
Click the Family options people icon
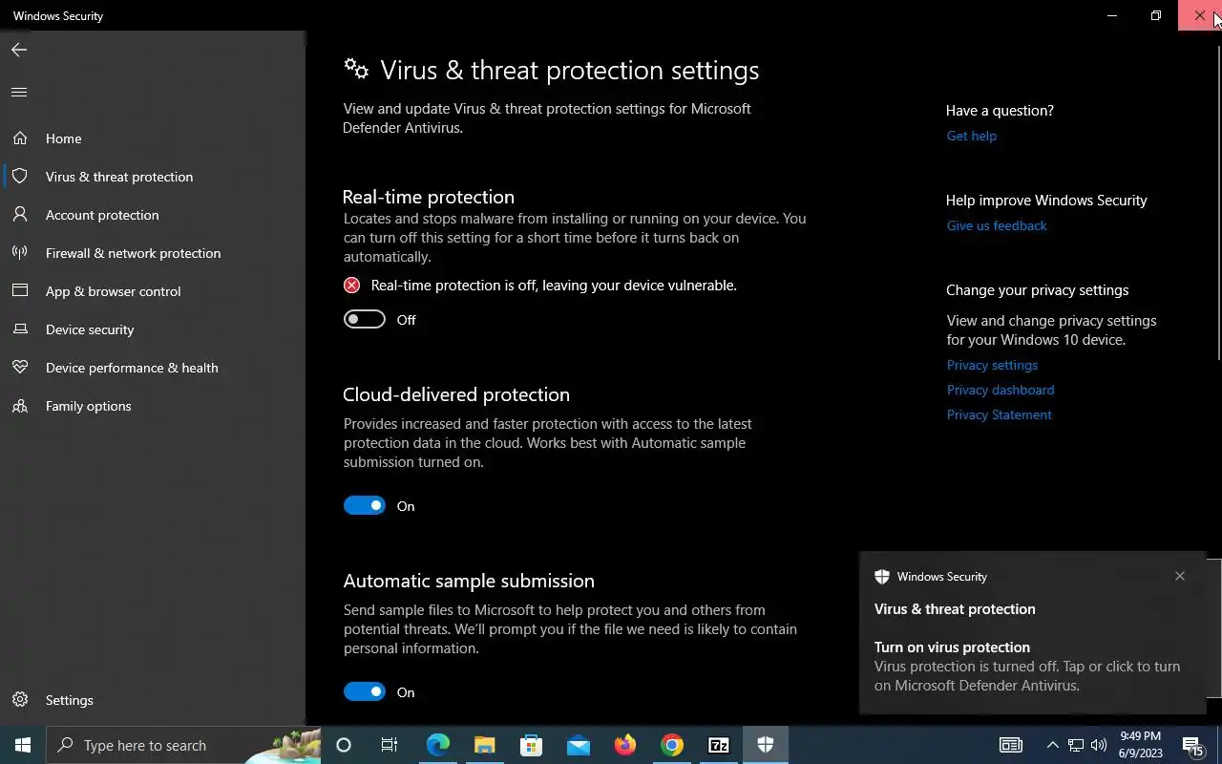click(19, 406)
